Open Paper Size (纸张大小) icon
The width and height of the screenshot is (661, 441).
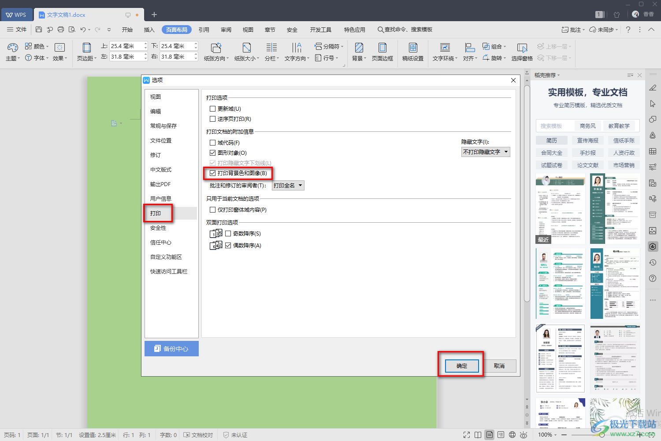[247, 48]
